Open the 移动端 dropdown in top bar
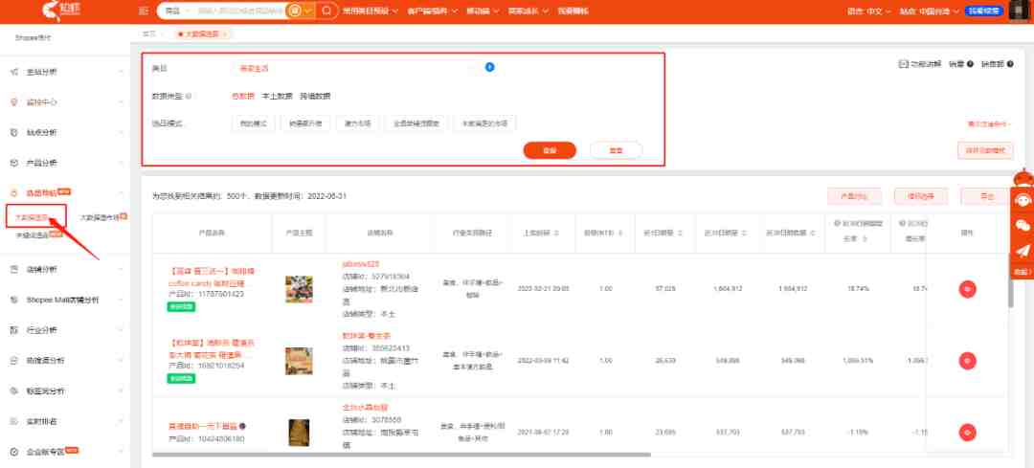1034x468 pixels. coord(483,11)
